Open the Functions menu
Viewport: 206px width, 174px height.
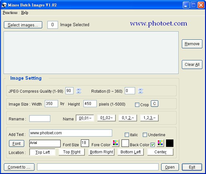tap(10, 13)
